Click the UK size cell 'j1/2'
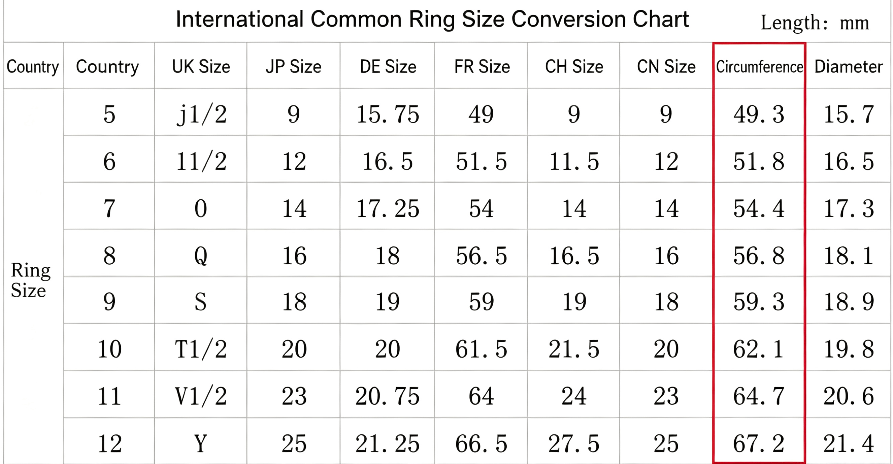The width and height of the screenshot is (893, 464). [x=201, y=115]
